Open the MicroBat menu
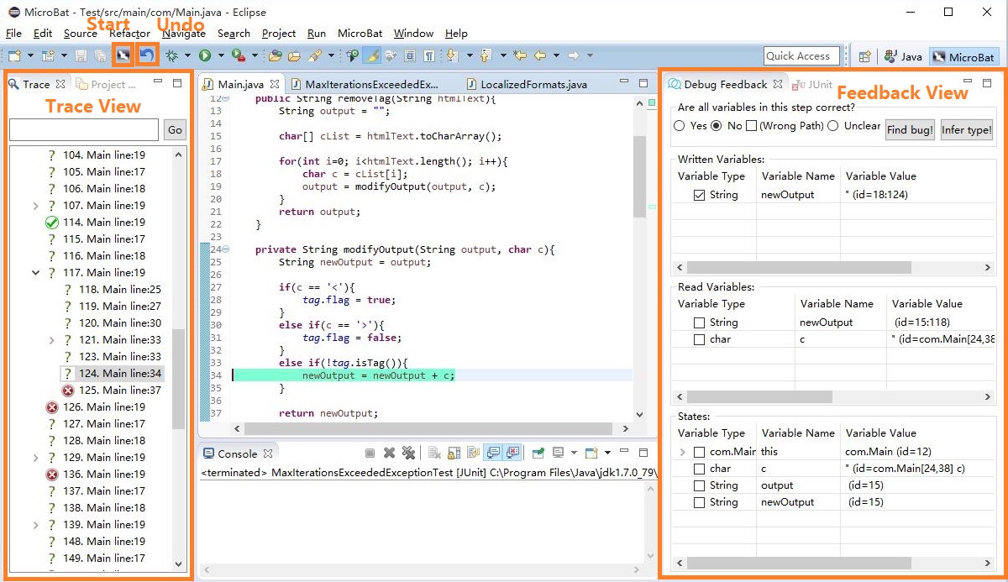This screenshot has height=582, width=1008. pyautogui.click(x=360, y=34)
